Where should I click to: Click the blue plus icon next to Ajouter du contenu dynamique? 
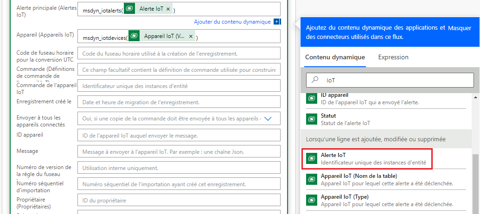pos(276,22)
